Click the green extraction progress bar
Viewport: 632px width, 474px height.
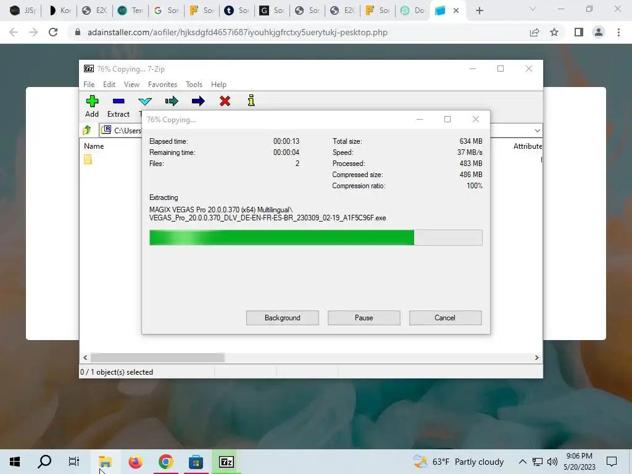(x=315, y=238)
